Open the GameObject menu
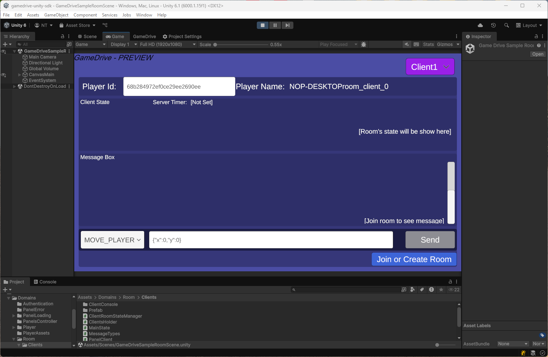The width and height of the screenshot is (548, 357). point(56,15)
